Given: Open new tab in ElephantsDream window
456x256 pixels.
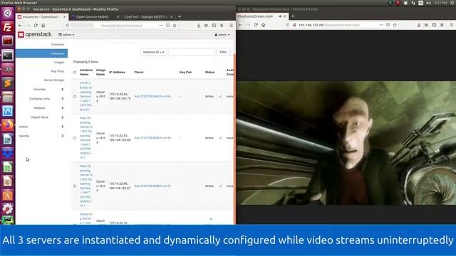Looking at the screenshot, I should click(x=293, y=16).
